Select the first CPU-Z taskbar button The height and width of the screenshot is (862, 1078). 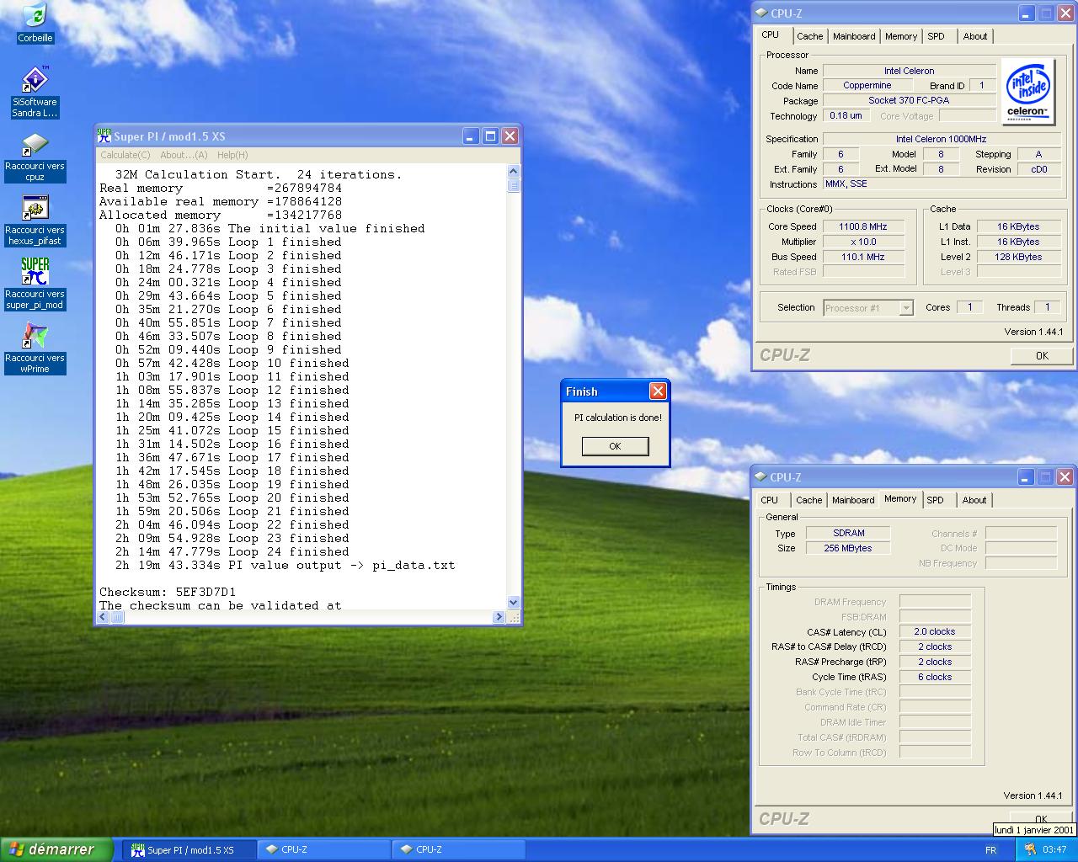[x=324, y=850]
